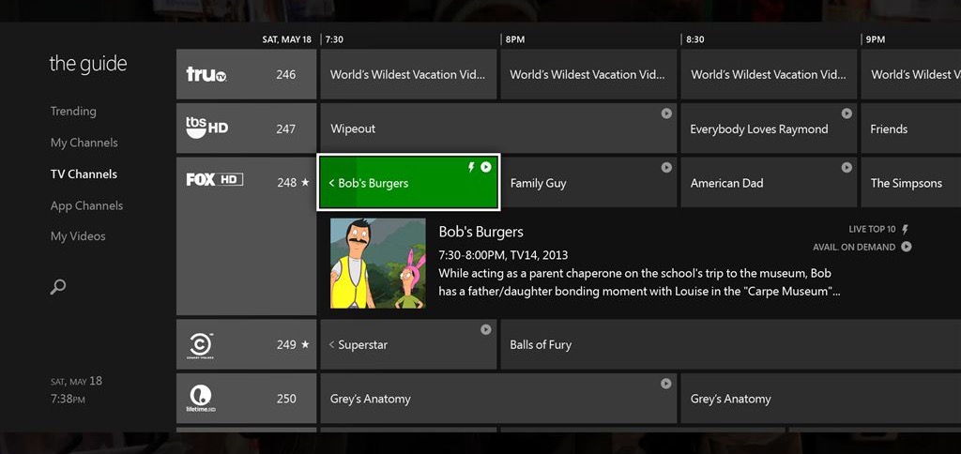Select Everybody Loves Raymond program
Viewport: 961px width, 454px height.
click(769, 129)
